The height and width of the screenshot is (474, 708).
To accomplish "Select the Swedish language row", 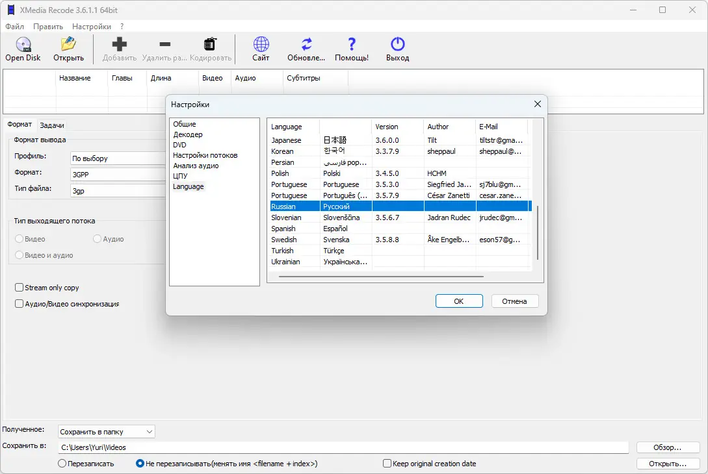I will (399, 240).
